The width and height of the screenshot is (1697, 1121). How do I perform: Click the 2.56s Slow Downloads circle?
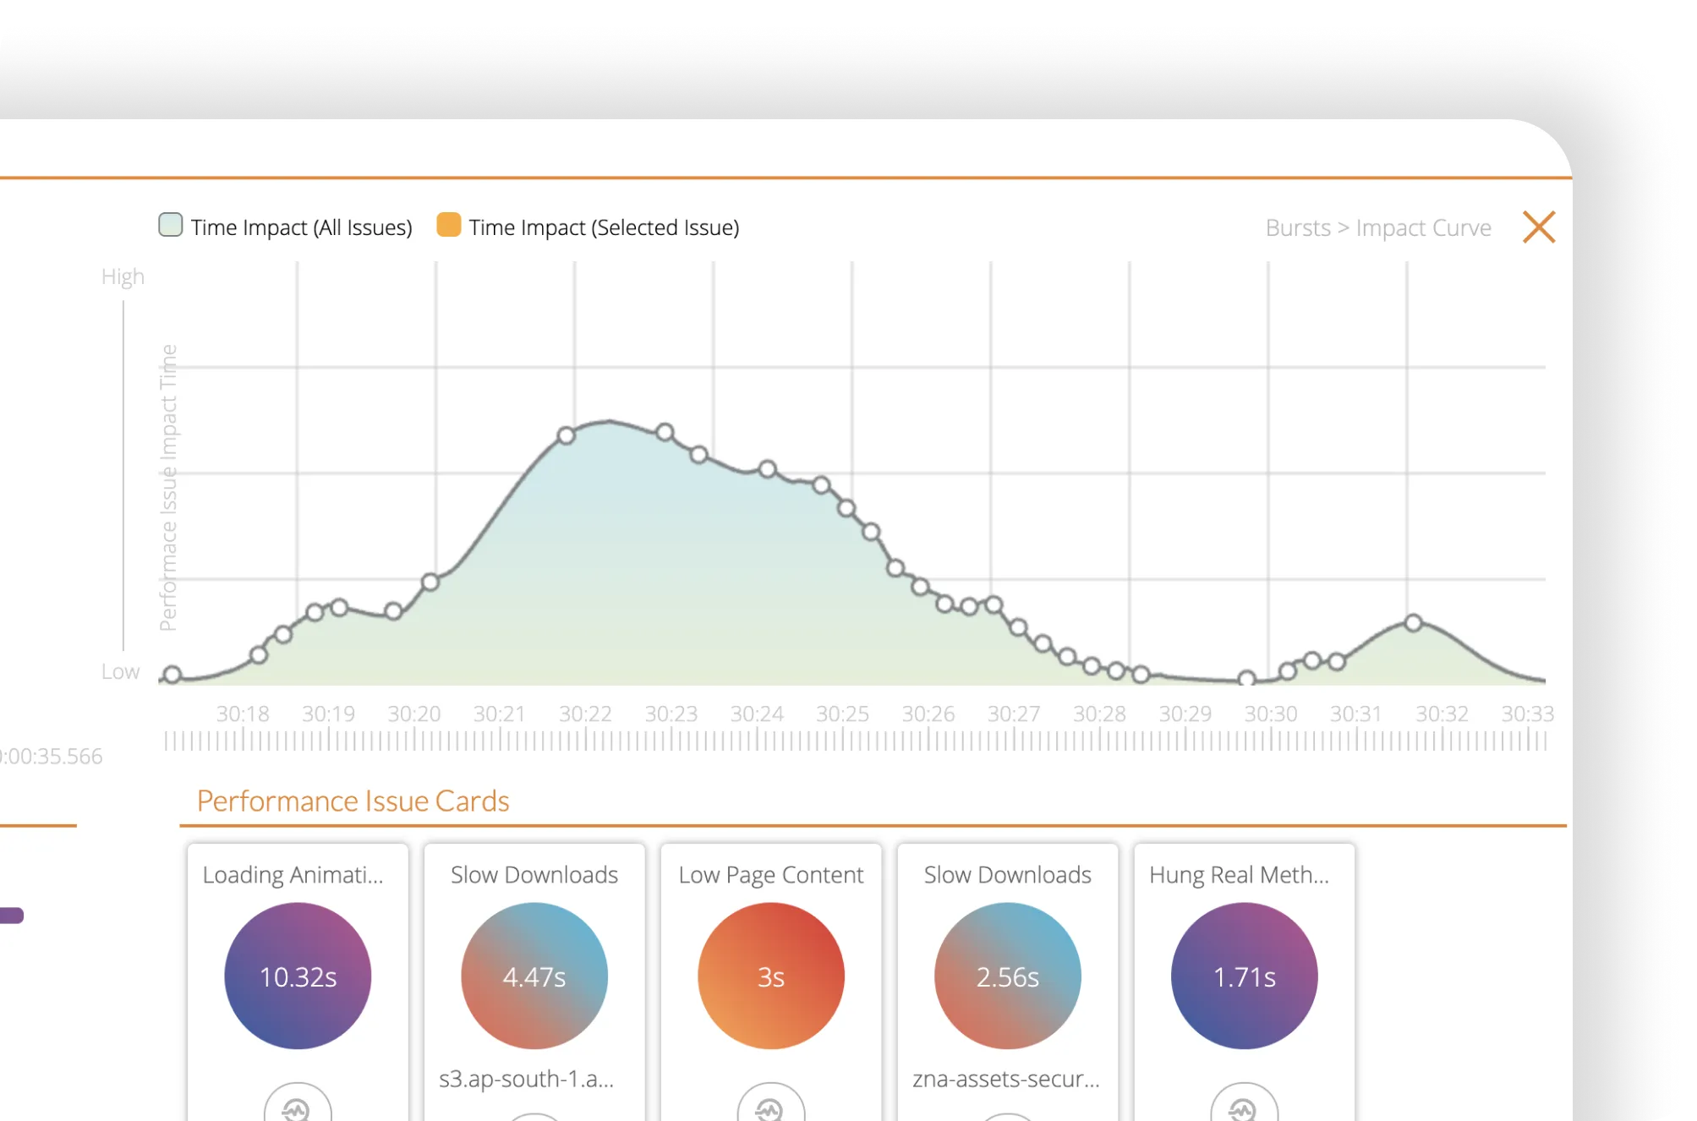1007,976
